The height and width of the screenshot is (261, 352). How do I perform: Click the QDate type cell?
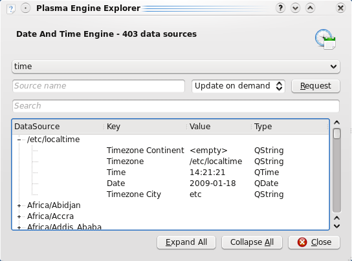click(x=266, y=183)
